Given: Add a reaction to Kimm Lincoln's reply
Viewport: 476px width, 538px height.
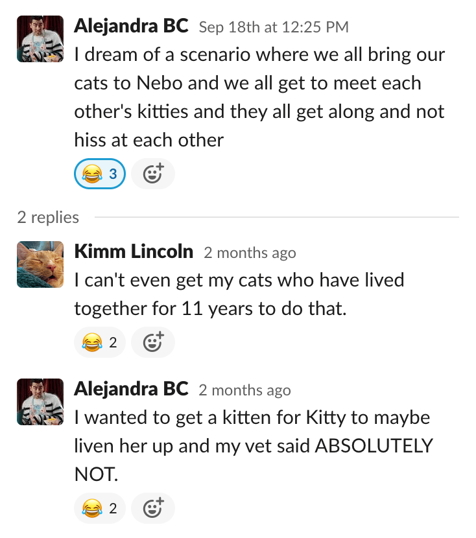Looking at the screenshot, I should point(153,342).
